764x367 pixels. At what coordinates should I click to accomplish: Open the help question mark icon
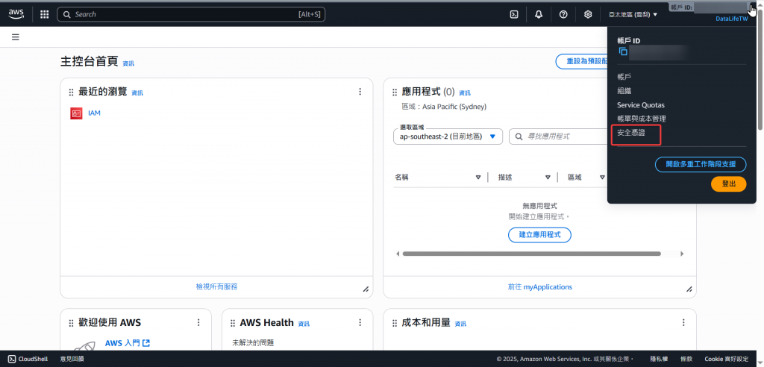[x=563, y=15]
